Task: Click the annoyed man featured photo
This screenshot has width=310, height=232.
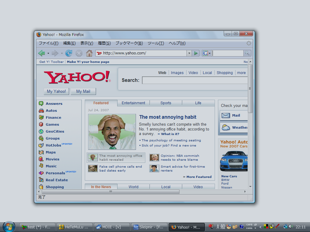Action: (x=112, y=132)
